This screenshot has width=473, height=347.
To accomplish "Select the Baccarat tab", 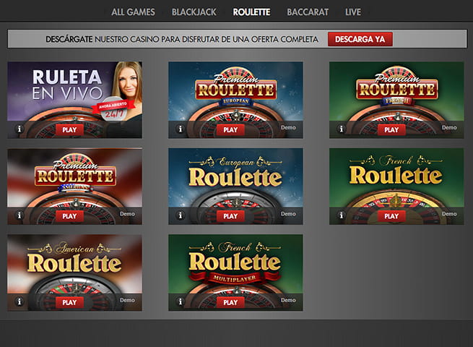I will tap(308, 12).
